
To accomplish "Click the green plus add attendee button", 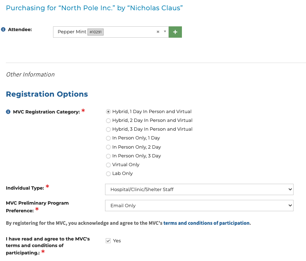I will point(175,32).
